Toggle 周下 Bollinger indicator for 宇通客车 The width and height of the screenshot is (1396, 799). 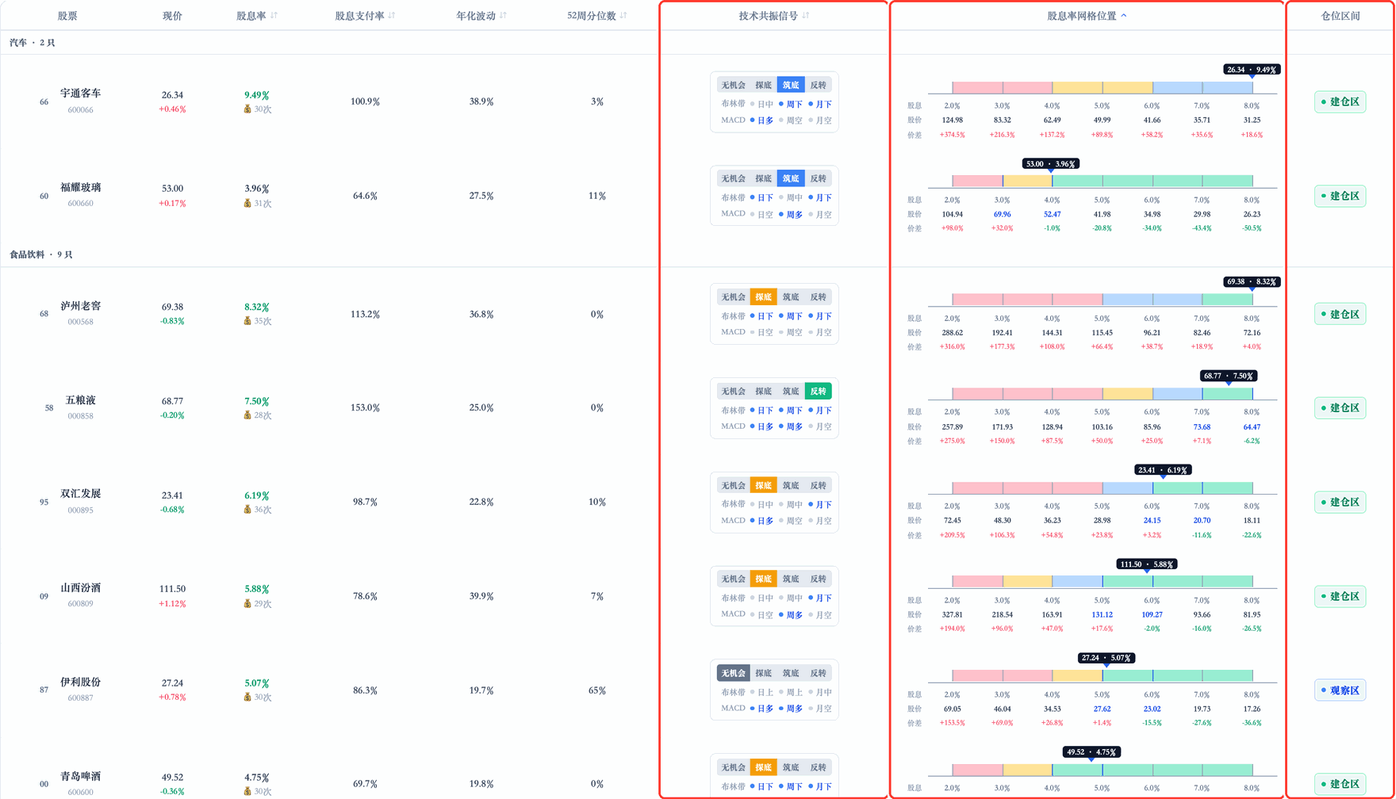(791, 105)
